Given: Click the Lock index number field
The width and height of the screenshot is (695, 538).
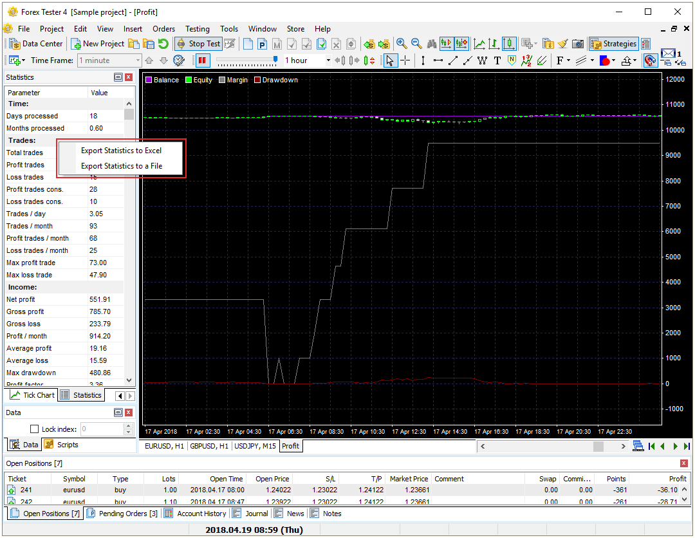Looking at the screenshot, I should tap(102, 429).
